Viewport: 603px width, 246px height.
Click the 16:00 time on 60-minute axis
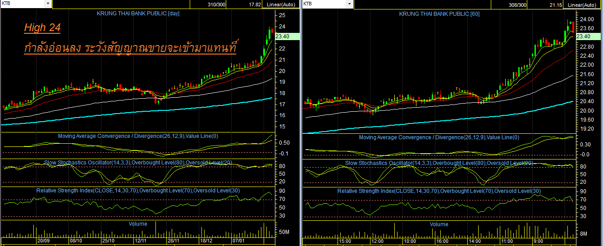click(442, 241)
